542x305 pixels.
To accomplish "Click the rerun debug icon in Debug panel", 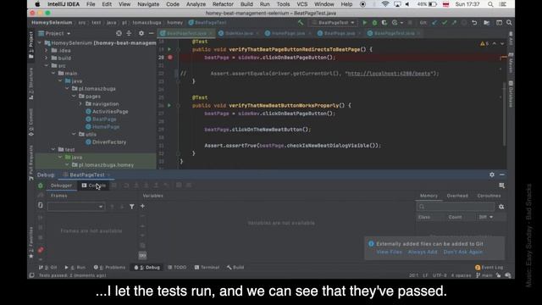I will [x=41, y=186].
